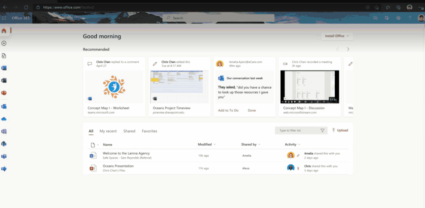Open the Shared by column dropdown
Image resolution: width=425 pixels, height=208 pixels.
pyautogui.click(x=251, y=144)
